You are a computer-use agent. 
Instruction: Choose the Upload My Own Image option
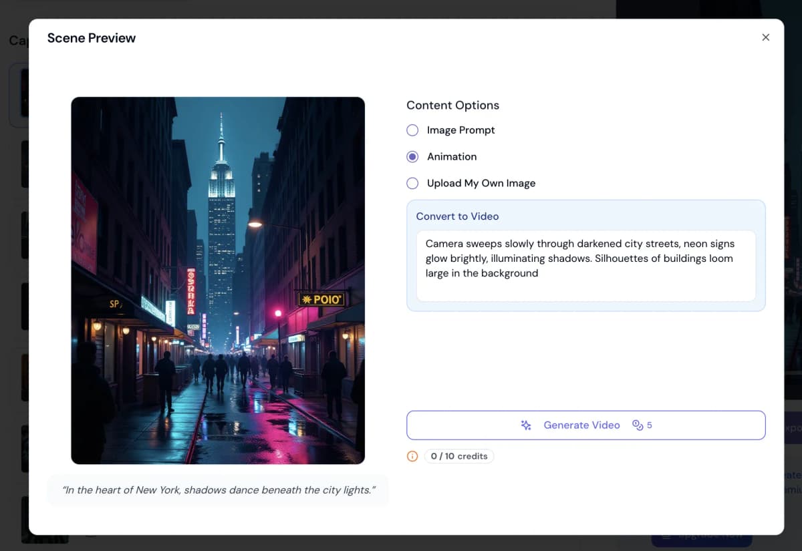tap(413, 184)
